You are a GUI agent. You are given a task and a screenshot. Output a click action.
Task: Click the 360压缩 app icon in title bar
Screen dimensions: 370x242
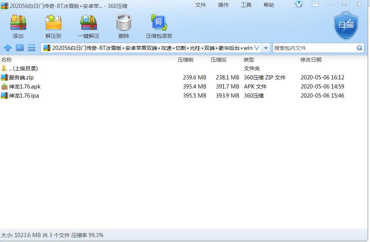[5, 6]
